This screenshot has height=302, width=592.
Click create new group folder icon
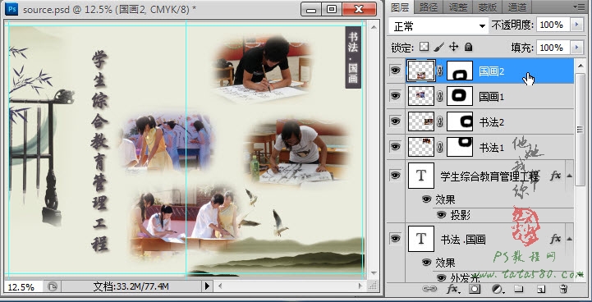tap(519, 289)
